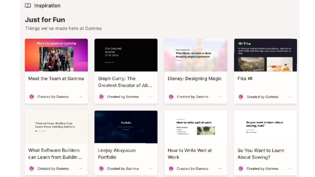
Task: Open the Steph Curry presentation thumbnail
Action: point(126,55)
